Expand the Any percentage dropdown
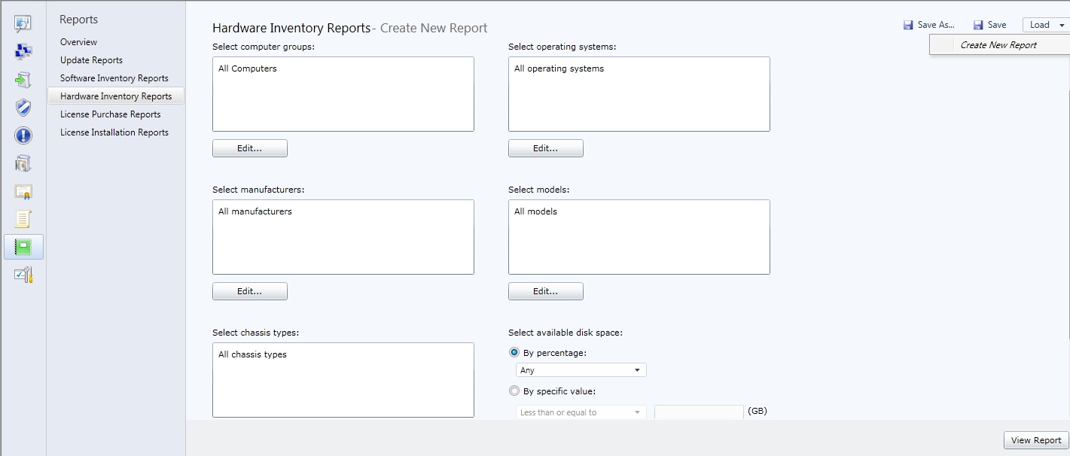 tap(581, 370)
